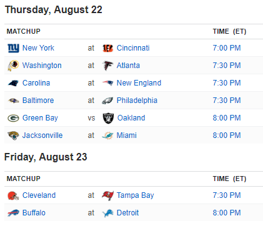263x226 pixels.
Task: Open the 7:00 PM New York–Cincinnati game time
Action: point(227,48)
